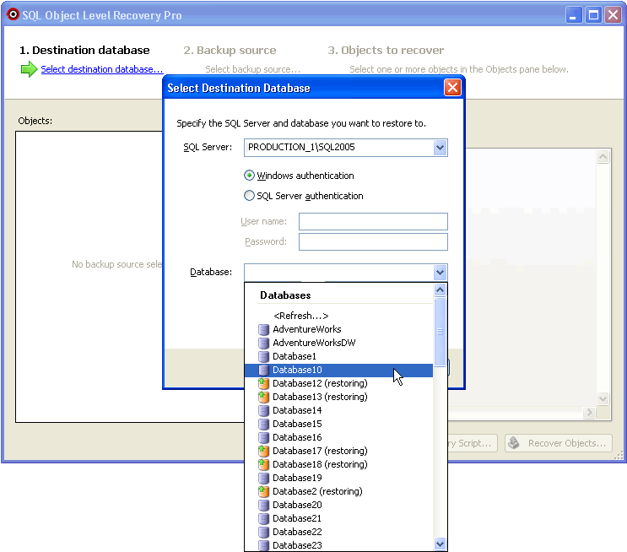Choose Database13 (restoring) entry
Image resolution: width=627 pixels, height=552 pixels.
[320, 398]
